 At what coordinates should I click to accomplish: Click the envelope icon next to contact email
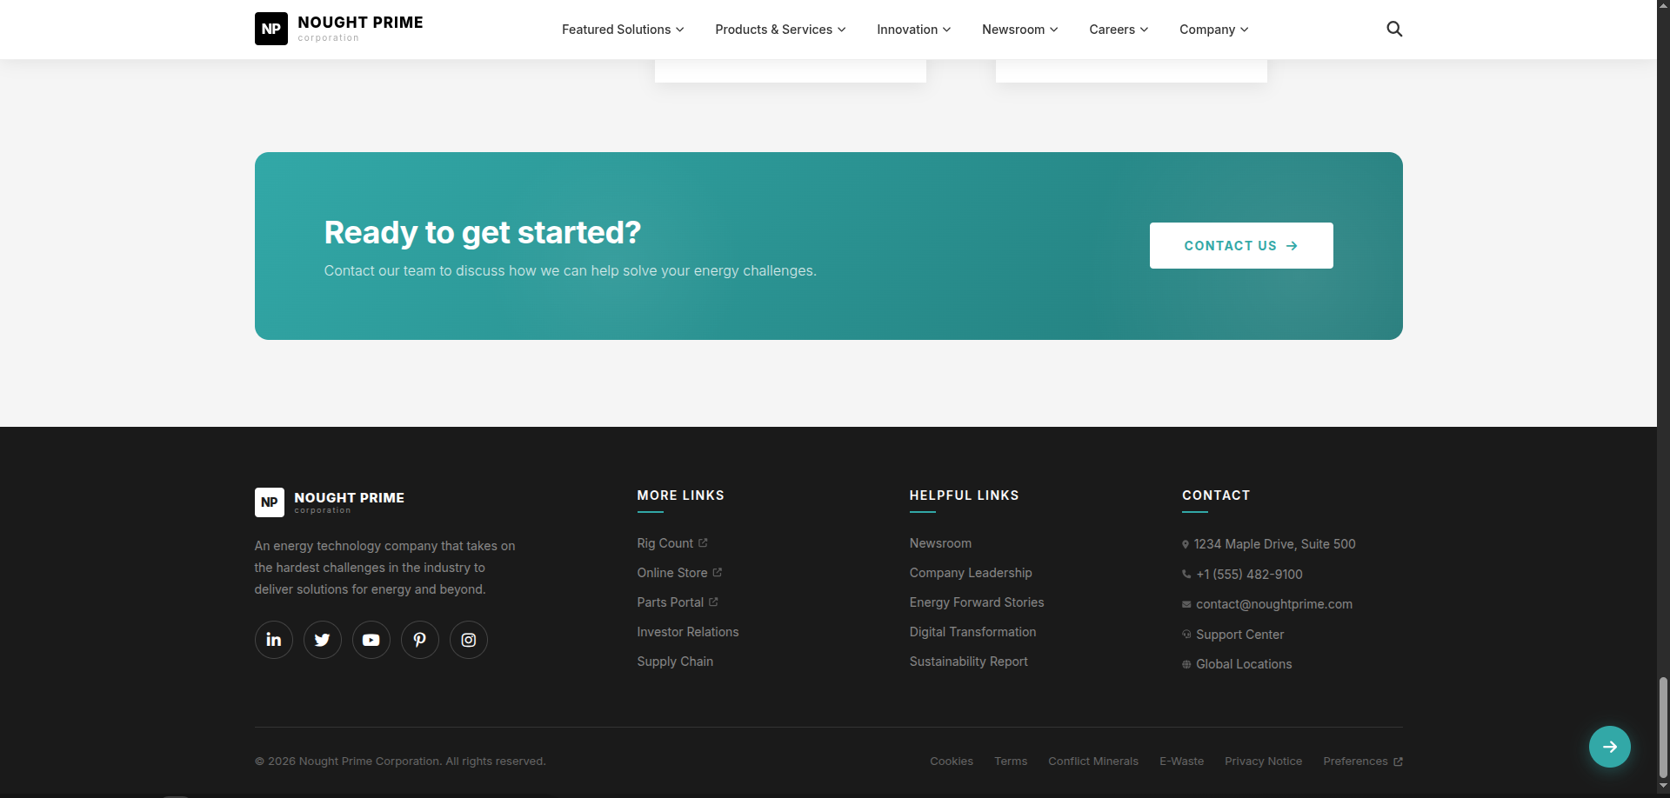pos(1186,604)
